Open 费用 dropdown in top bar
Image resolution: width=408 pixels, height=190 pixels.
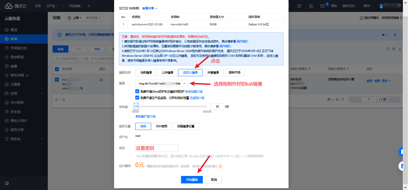(368, 6)
